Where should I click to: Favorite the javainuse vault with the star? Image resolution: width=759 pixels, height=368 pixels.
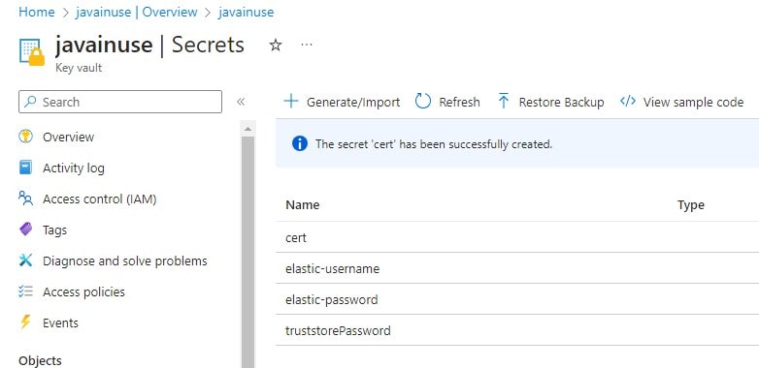[276, 46]
